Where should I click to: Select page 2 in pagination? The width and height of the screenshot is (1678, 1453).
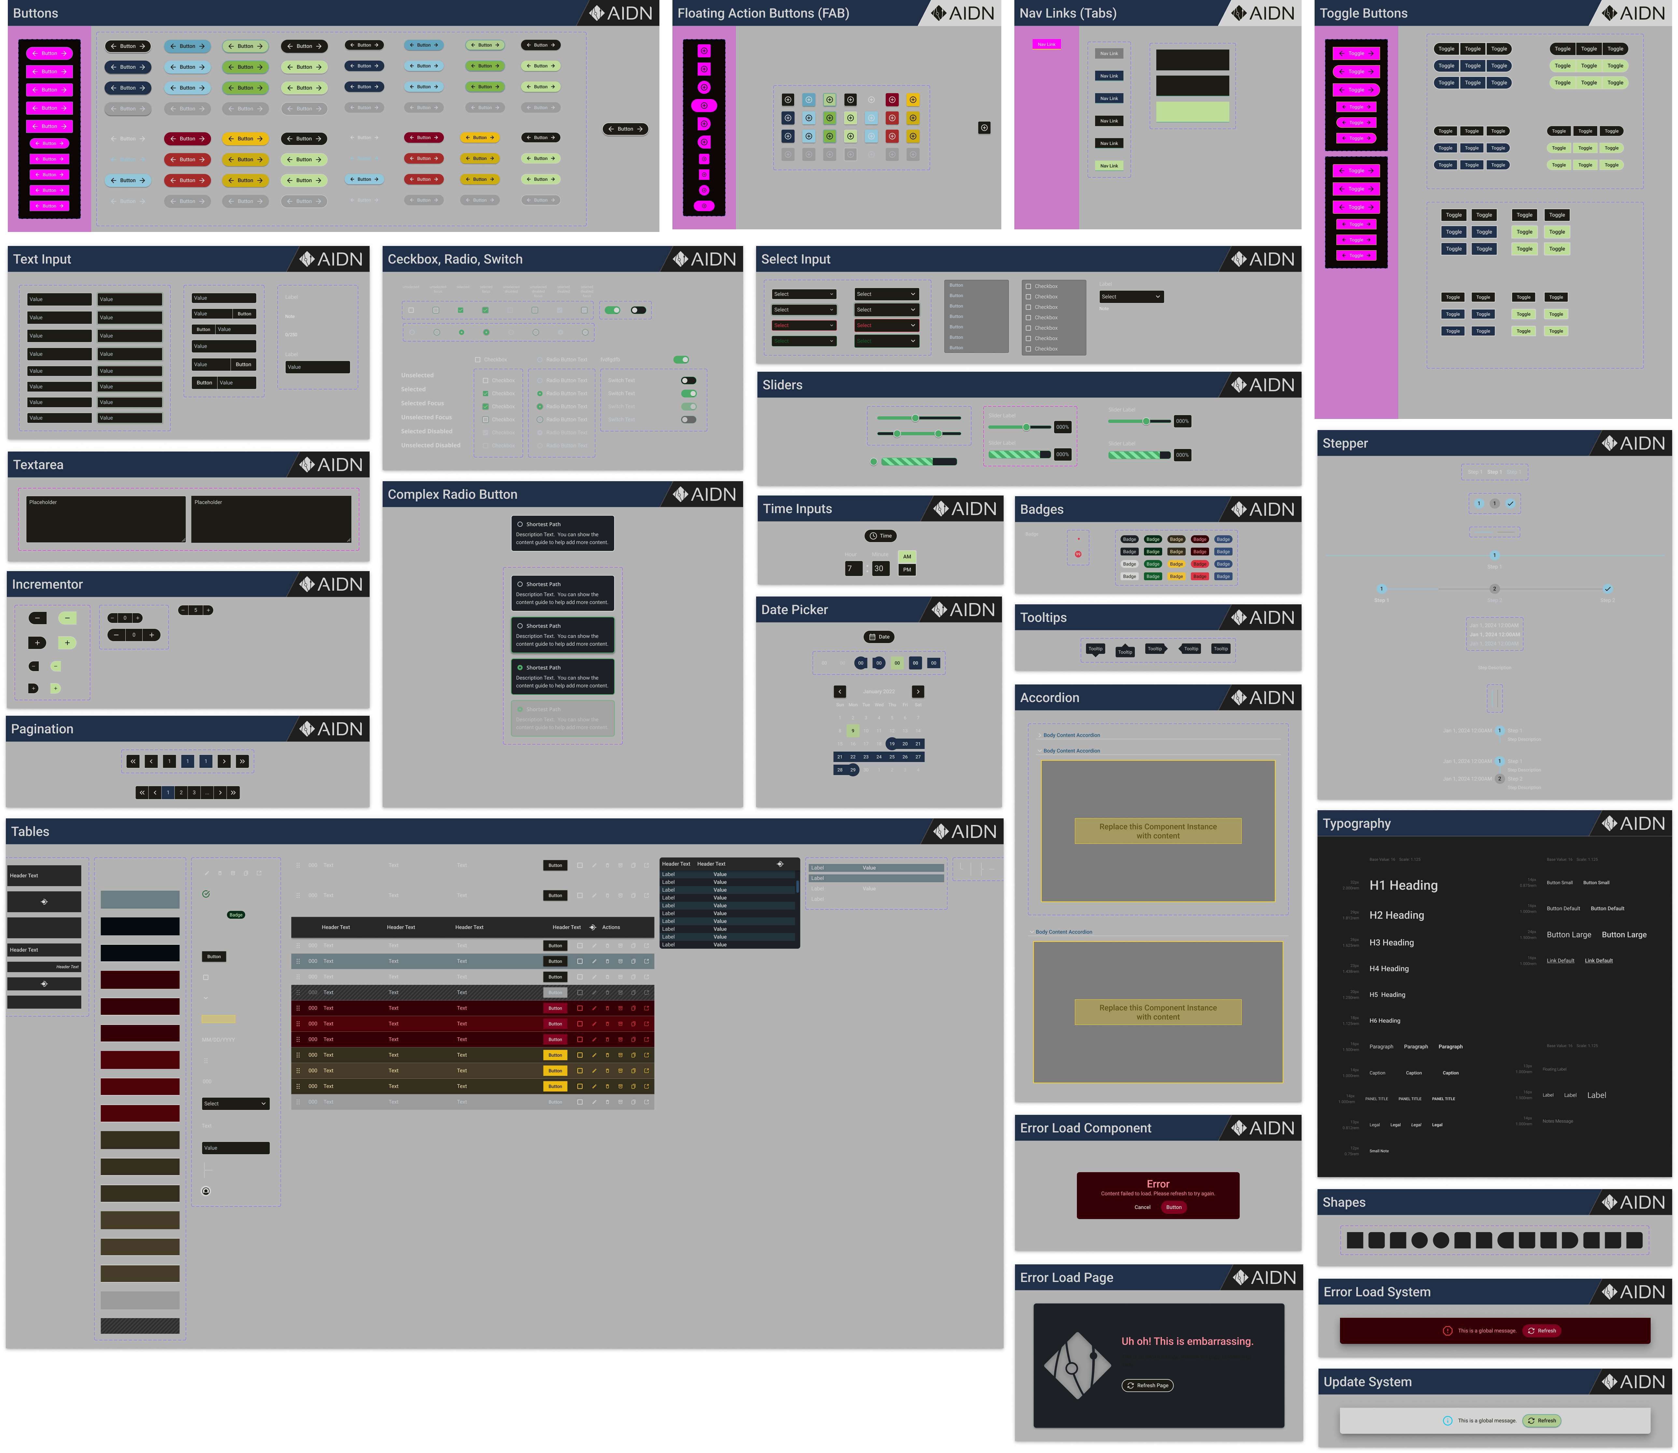click(181, 793)
